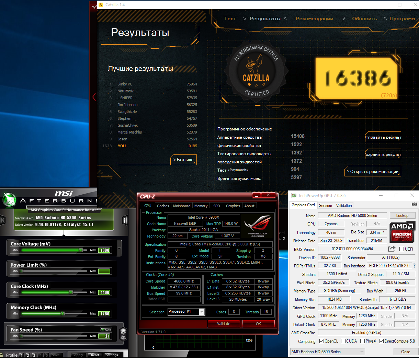This screenshot has height=358, width=419.
Task: Select Afterburner profile slot 1
Action: click(x=21, y=355)
